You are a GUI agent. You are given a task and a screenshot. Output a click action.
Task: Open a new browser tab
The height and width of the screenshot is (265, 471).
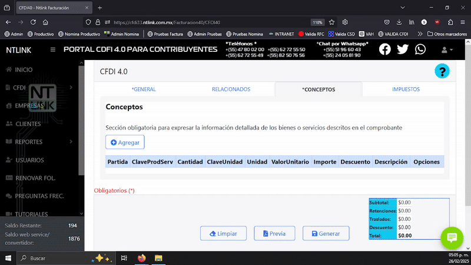(99, 8)
